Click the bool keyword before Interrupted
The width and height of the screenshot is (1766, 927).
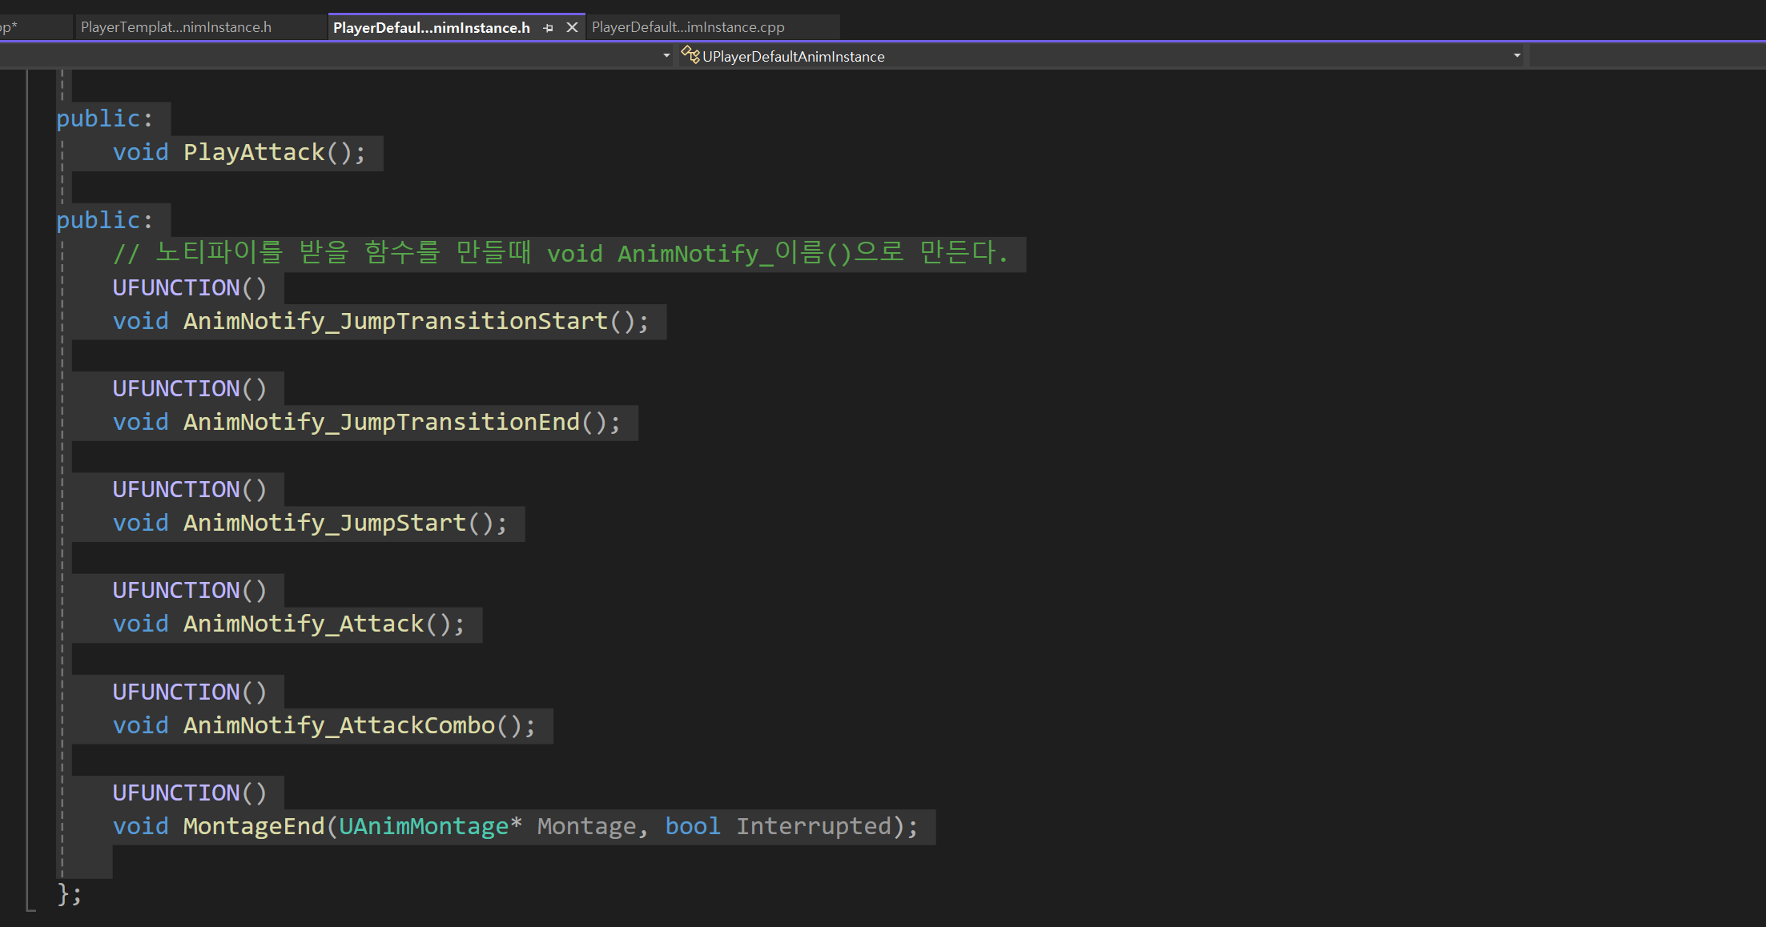[x=693, y=826]
